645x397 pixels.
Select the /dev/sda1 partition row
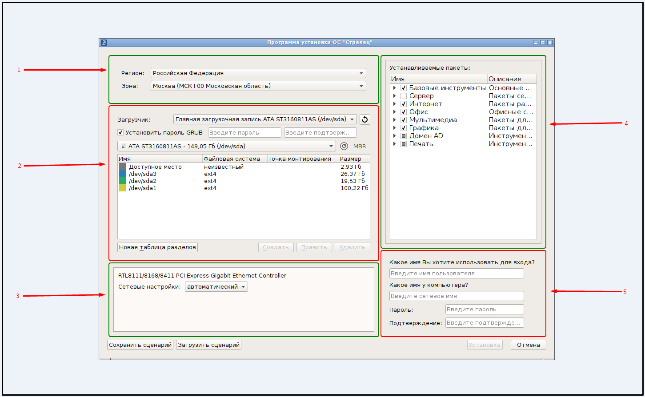coord(244,188)
